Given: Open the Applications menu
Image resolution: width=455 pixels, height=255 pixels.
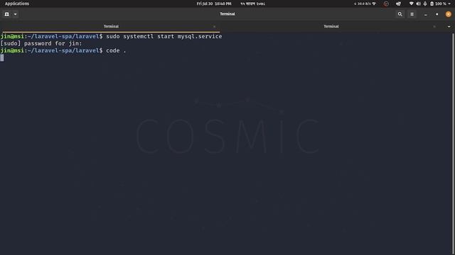Looking at the screenshot, I should click(x=17, y=4).
